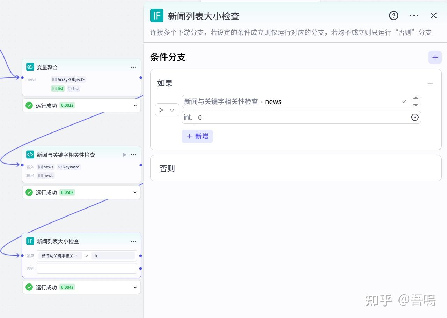Viewport: 447px width, 318px height.
Task: Expand the 0.004s run success result
Action: [135, 287]
